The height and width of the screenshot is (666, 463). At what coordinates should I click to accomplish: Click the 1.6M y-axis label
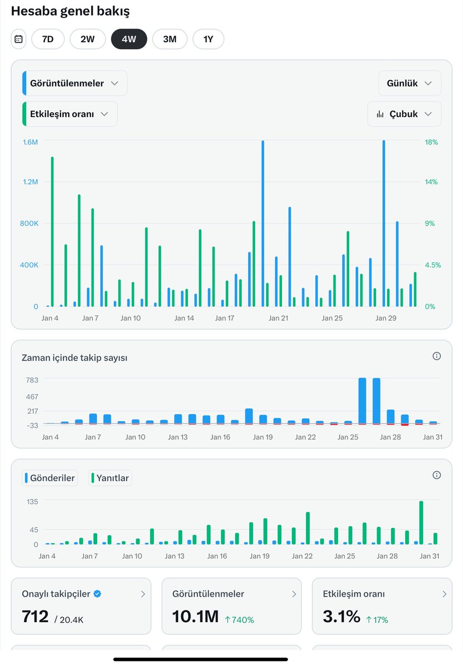point(30,142)
